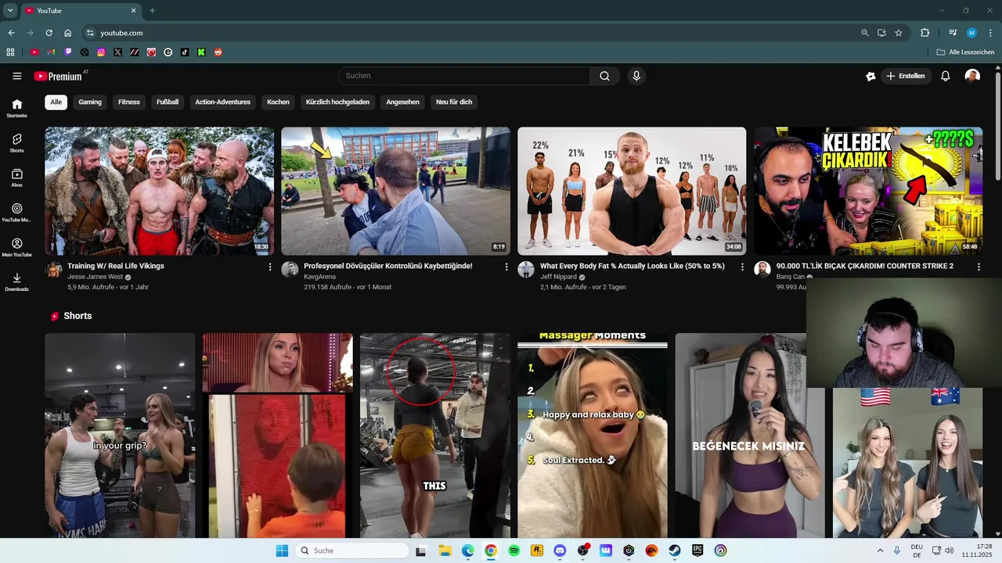Viewport: 1002px width, 563px height.
Task: Open YouTube Music from the sidebar
Action: [x=16, y=212]
